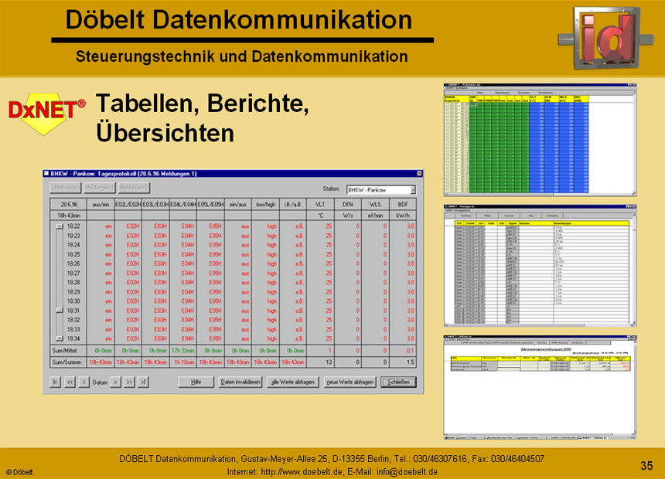Click the °C unit cell under VLT
Screen dimensions: 665x479
coord(321,216)
